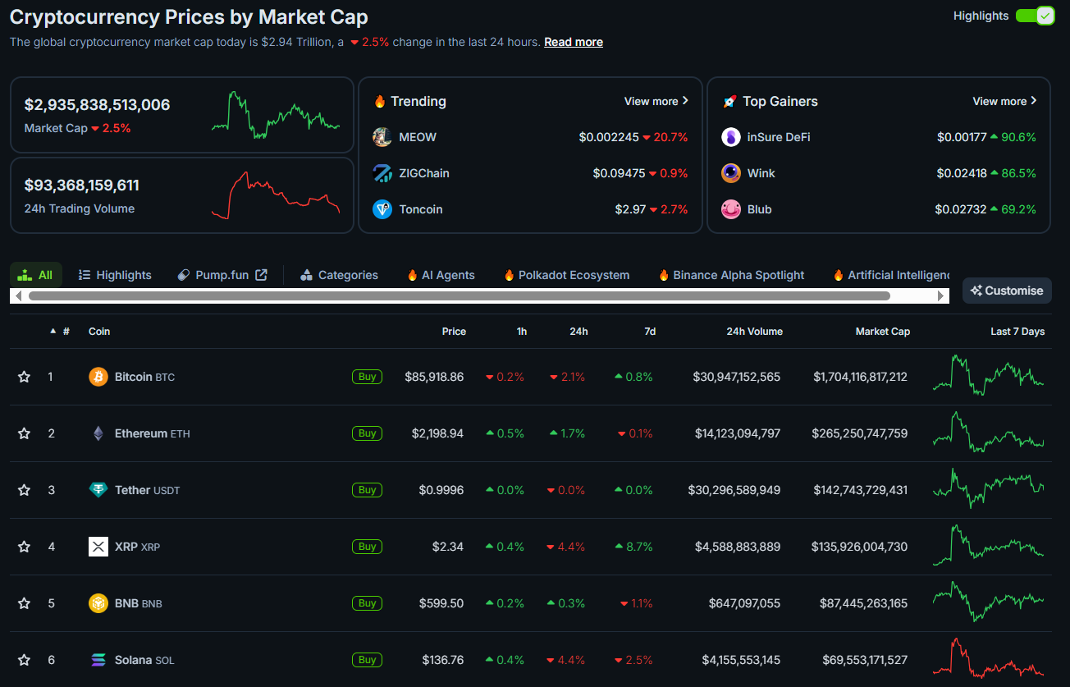The width and height of the screenshot is (1070, 687).
Task: Click the Solana logo icon
Action: point(98,660)
